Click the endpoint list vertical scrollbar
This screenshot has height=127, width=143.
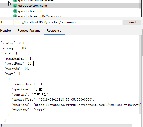tap(140, 4)
